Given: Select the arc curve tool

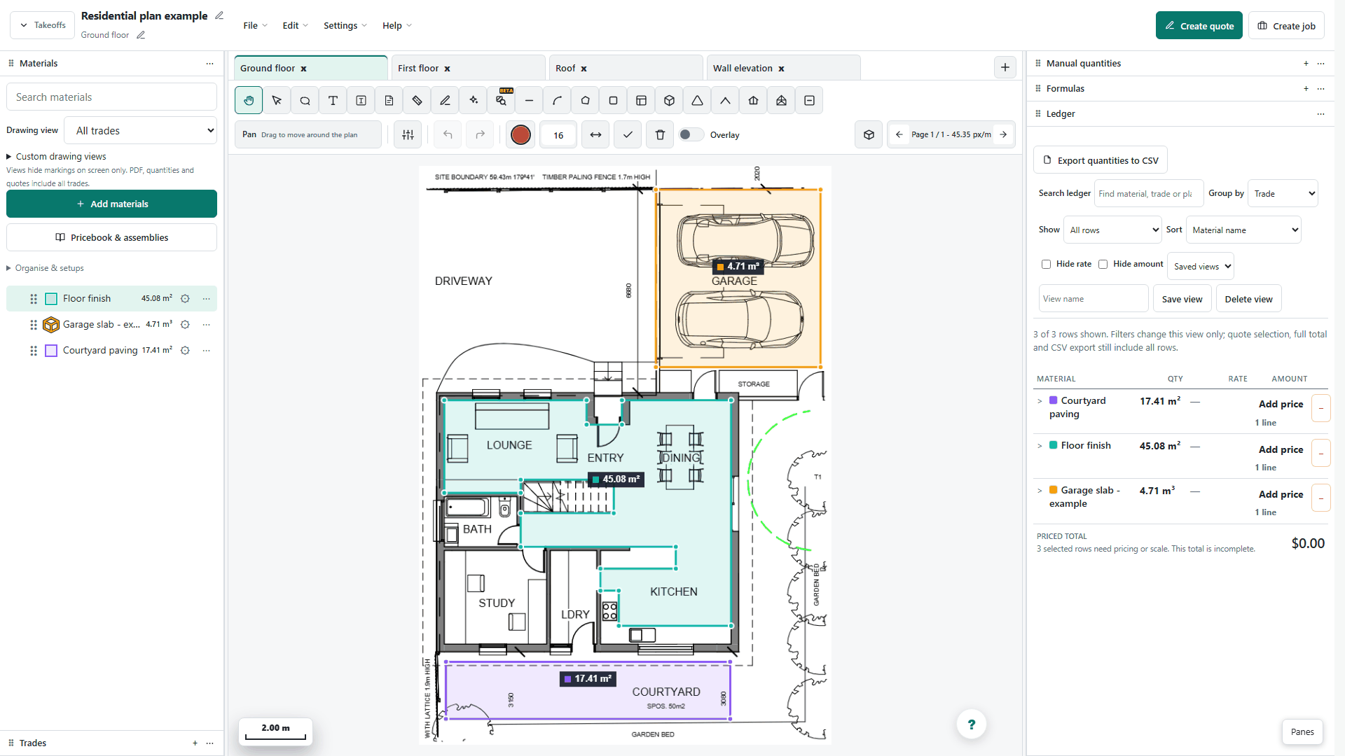Looking at the screenshot, I should (x=557, y=100).
